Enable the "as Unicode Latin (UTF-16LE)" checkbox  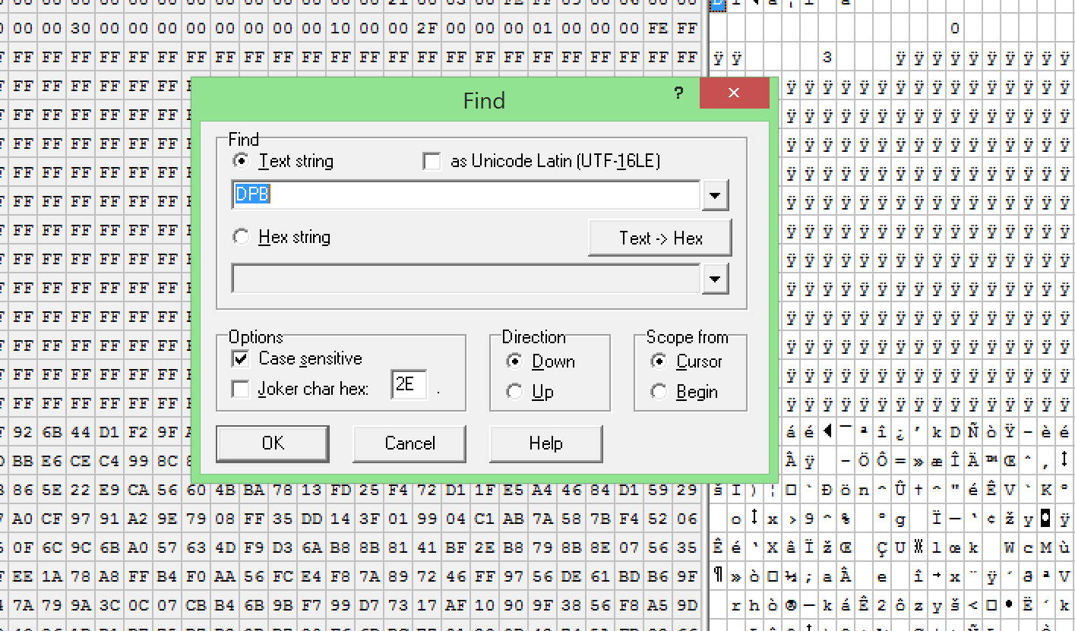click(x=432, y=161)
